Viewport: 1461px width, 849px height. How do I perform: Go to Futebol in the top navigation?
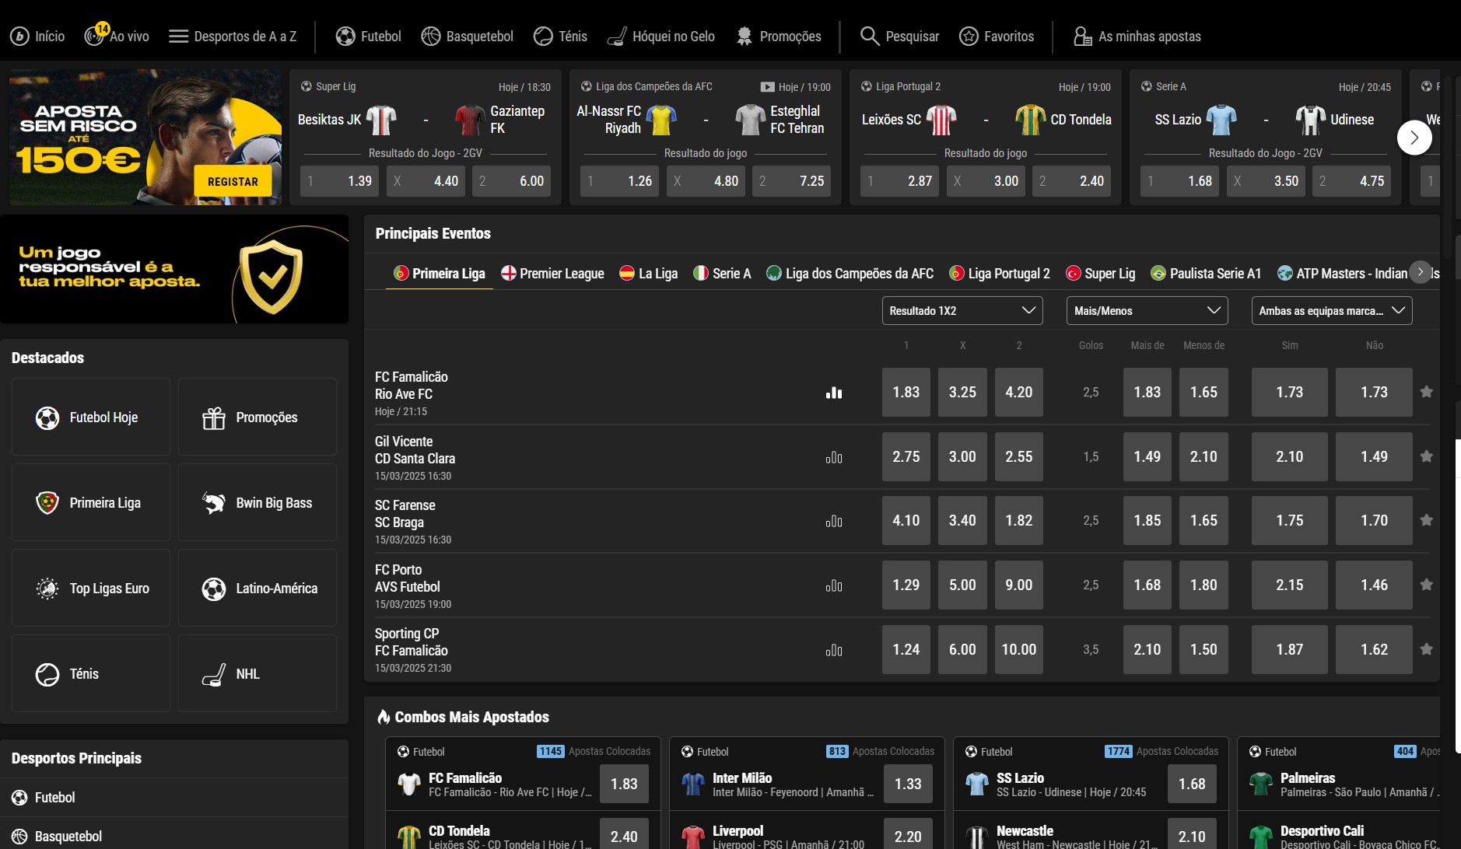[x=369, y=37]
